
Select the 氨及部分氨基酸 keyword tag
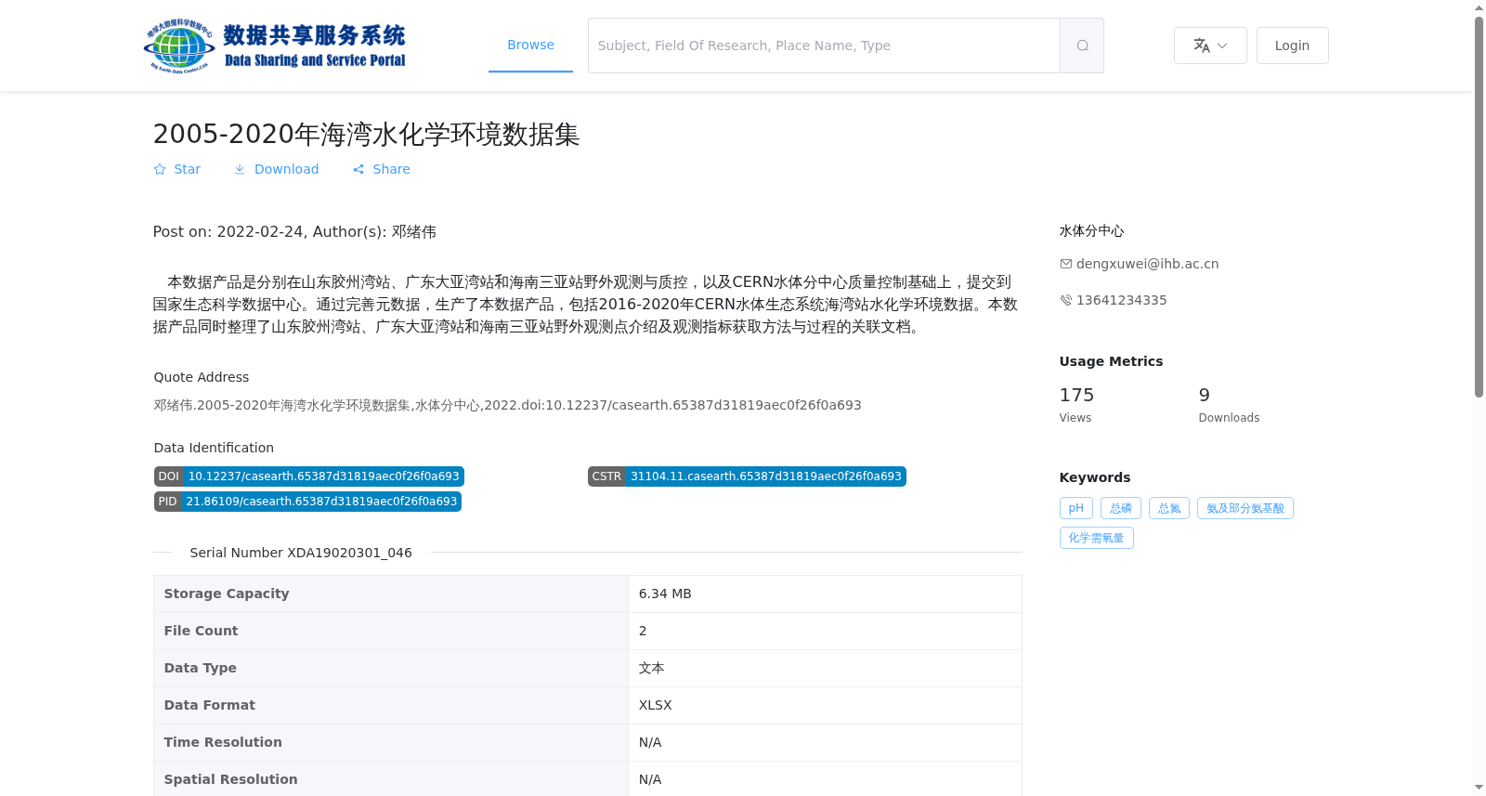click(x=1245, y=508)
